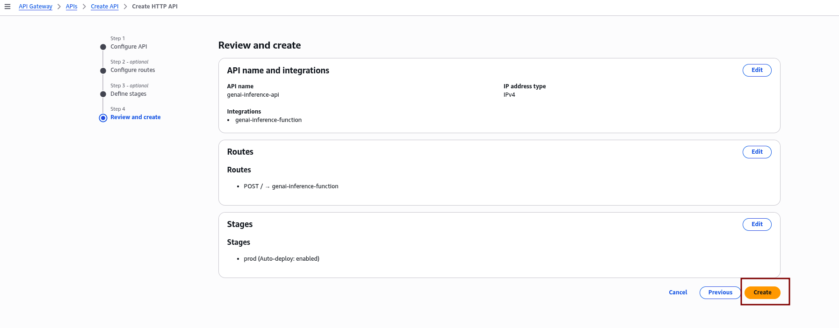Click chevron before Create HTTP API breadcrumb
This screenshot has height=328, width=839.
[125, 7]
